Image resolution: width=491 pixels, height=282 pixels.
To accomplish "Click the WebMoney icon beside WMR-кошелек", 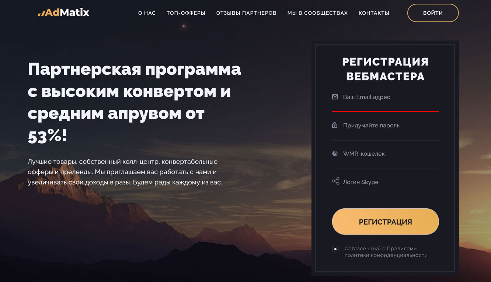I will [x=335, y=154].
